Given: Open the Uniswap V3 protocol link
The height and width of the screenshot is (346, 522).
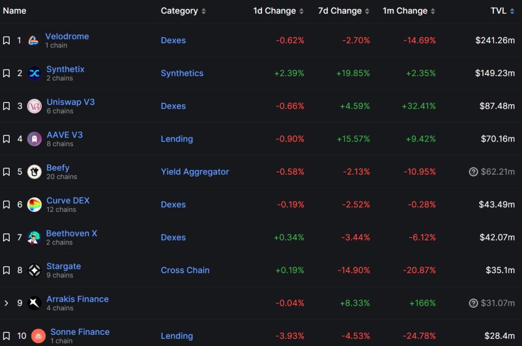Looking at the screenshot, I should 70,101.
